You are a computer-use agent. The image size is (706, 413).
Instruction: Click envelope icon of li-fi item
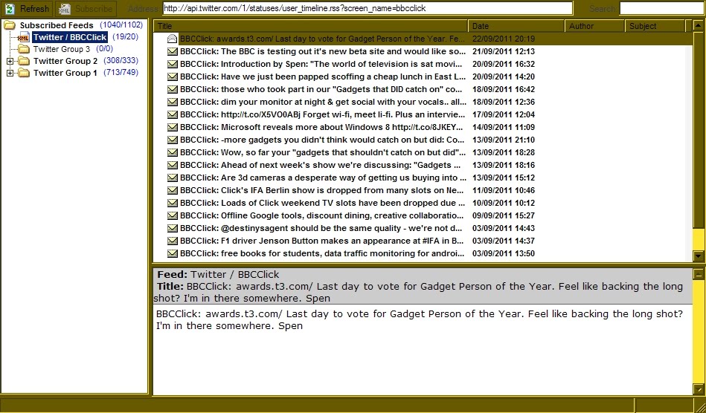click(x=172, y=114)
